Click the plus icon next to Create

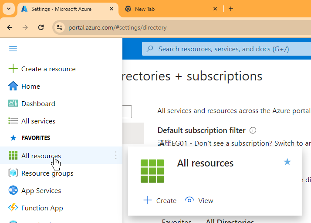pos(148,200)
